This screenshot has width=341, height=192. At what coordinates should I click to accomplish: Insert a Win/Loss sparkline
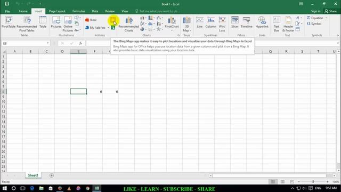click(x=222, y=24)
